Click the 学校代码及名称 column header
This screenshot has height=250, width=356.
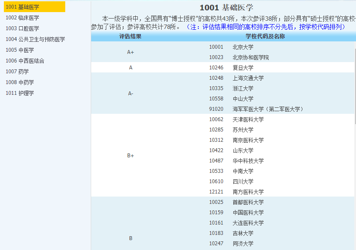(x=265, y=36)
